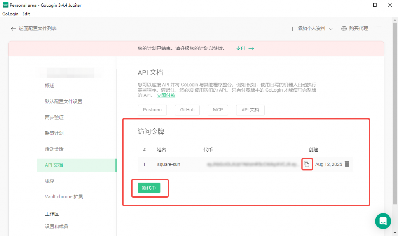Click the Postman button
The width and height of the screenshot is (398, 236).
coord(152,110)
